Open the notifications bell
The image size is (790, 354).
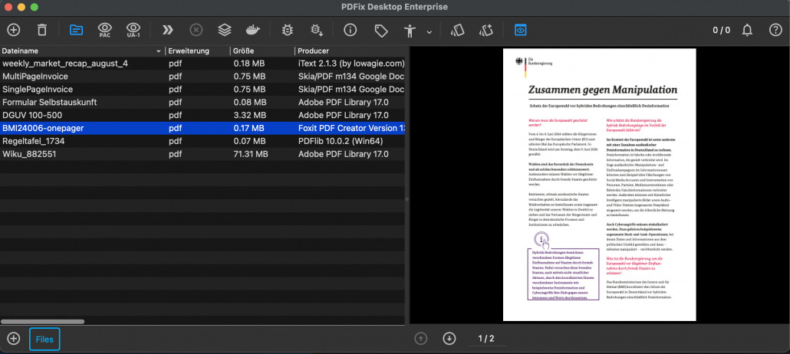(x=748, y=30)
